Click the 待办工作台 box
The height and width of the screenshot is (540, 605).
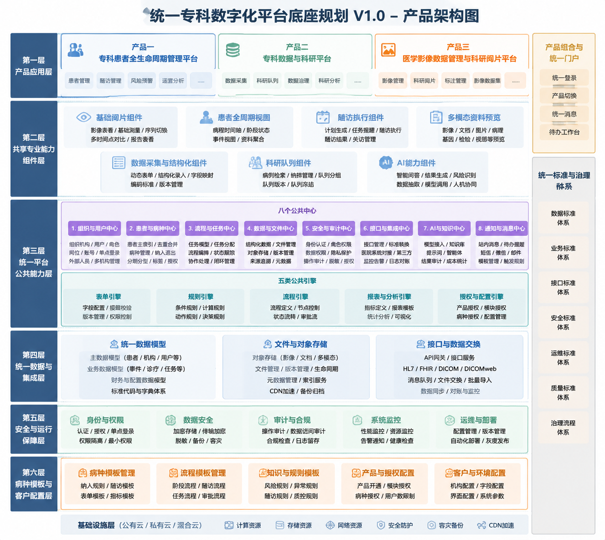tap(564, 132)
